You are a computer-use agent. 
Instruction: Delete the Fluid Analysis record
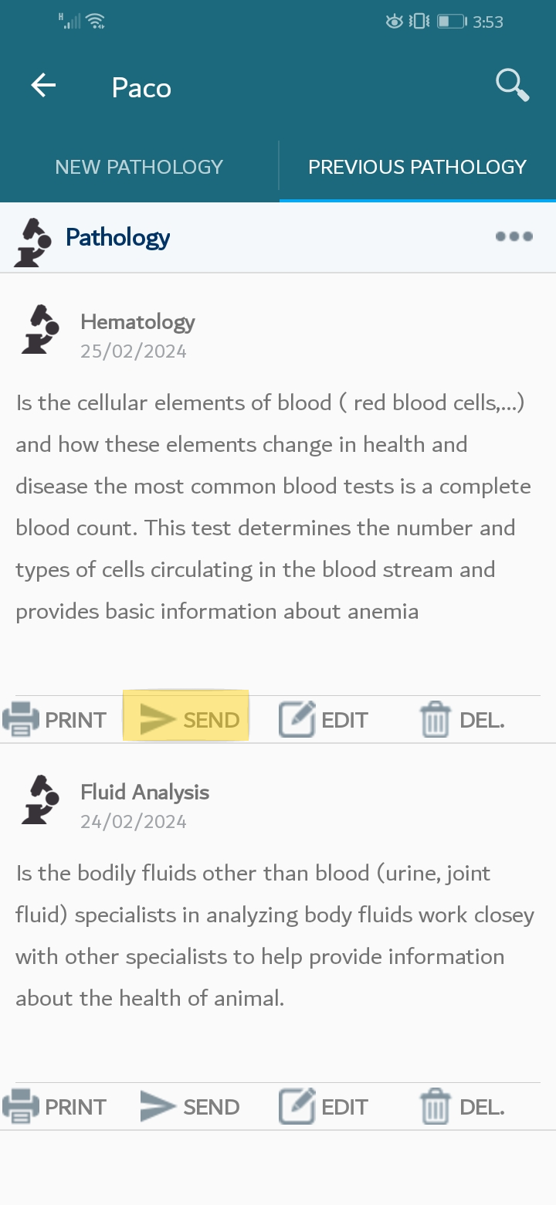tap(462, 1107)
